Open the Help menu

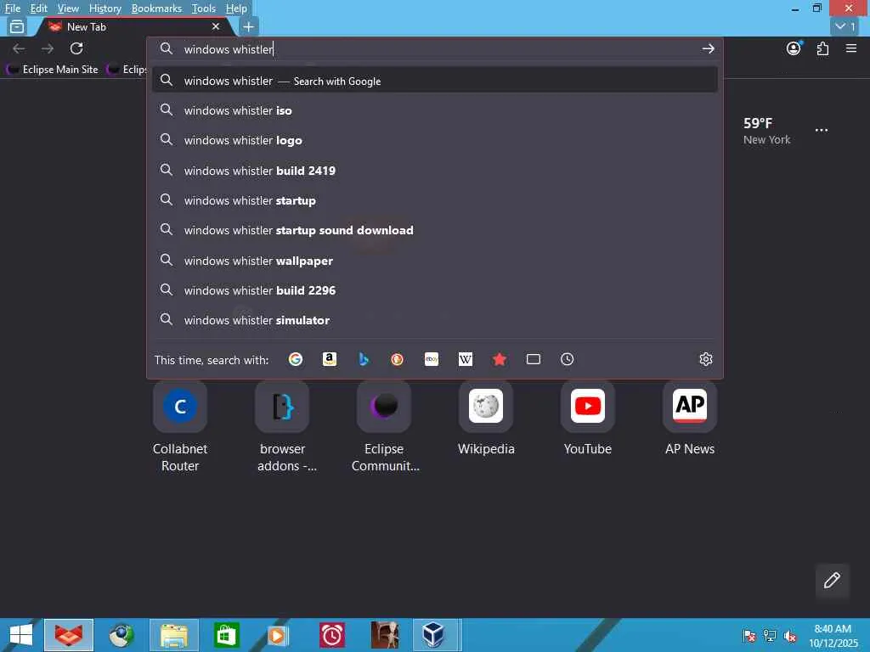click(236, 8)
